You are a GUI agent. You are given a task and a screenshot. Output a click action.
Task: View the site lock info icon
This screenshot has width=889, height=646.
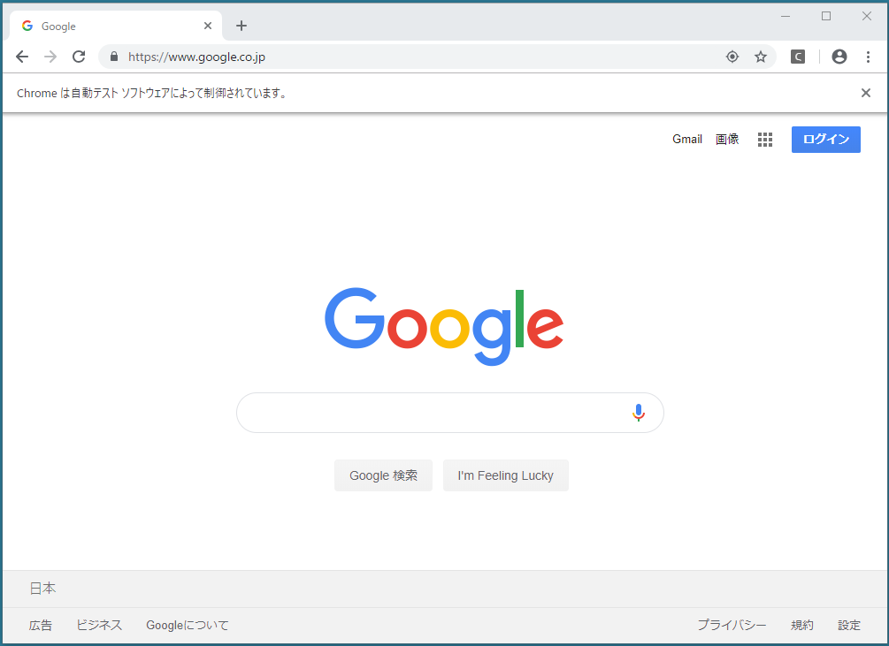[x=114, y=57]
